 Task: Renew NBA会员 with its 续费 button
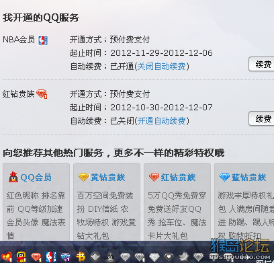tap(261, 65)
